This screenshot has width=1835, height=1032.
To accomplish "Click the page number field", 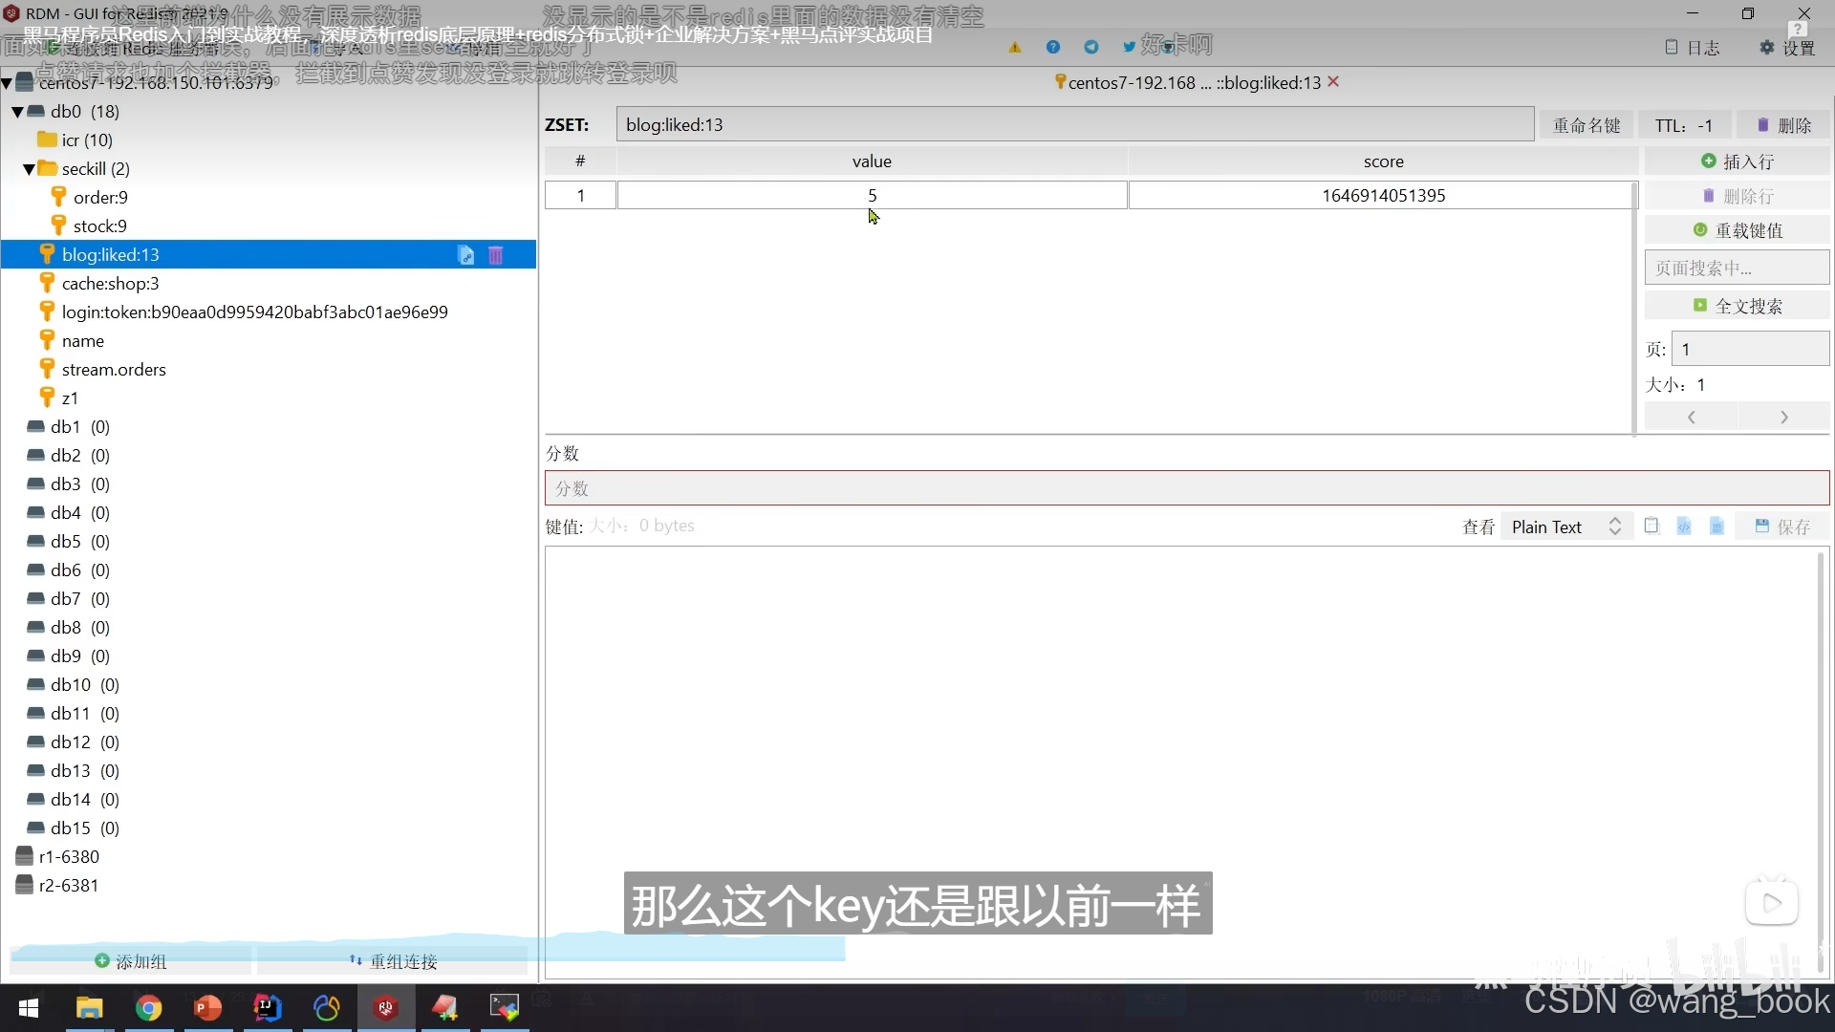I will tap(1751, 349).
